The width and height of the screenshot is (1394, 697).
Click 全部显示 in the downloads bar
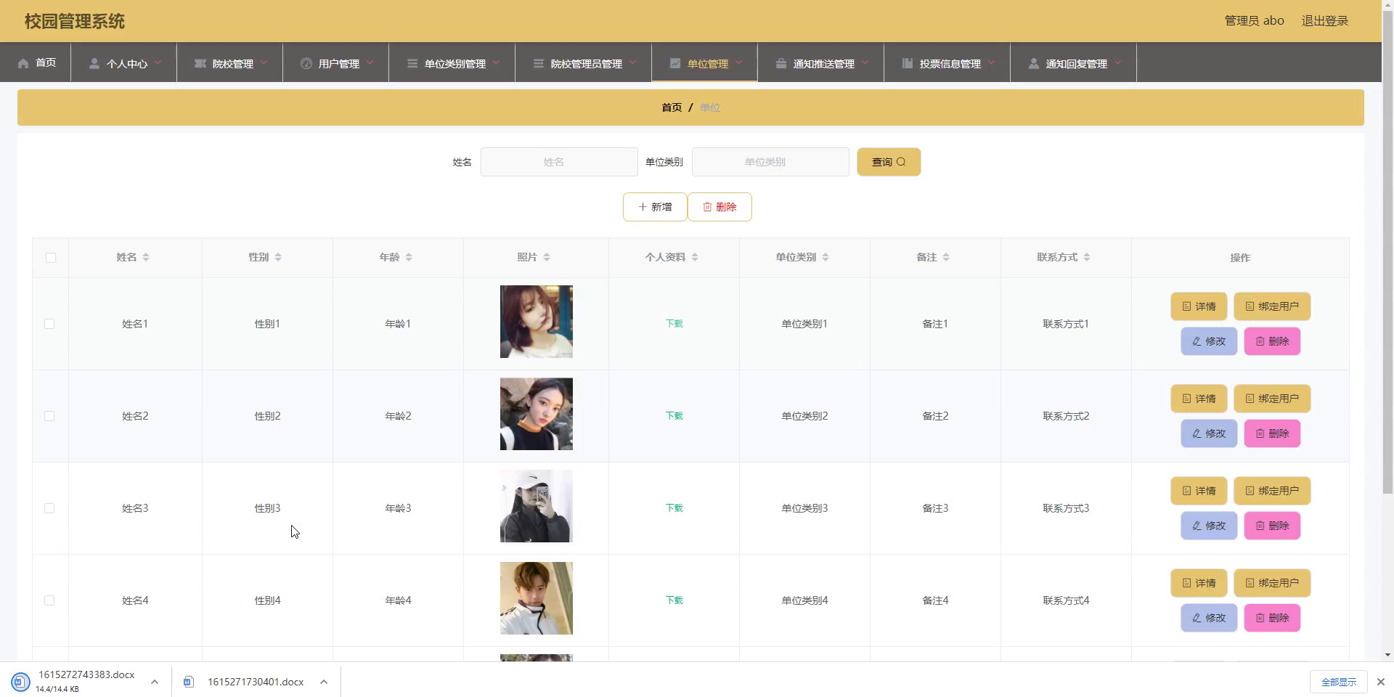[1339, 682]
